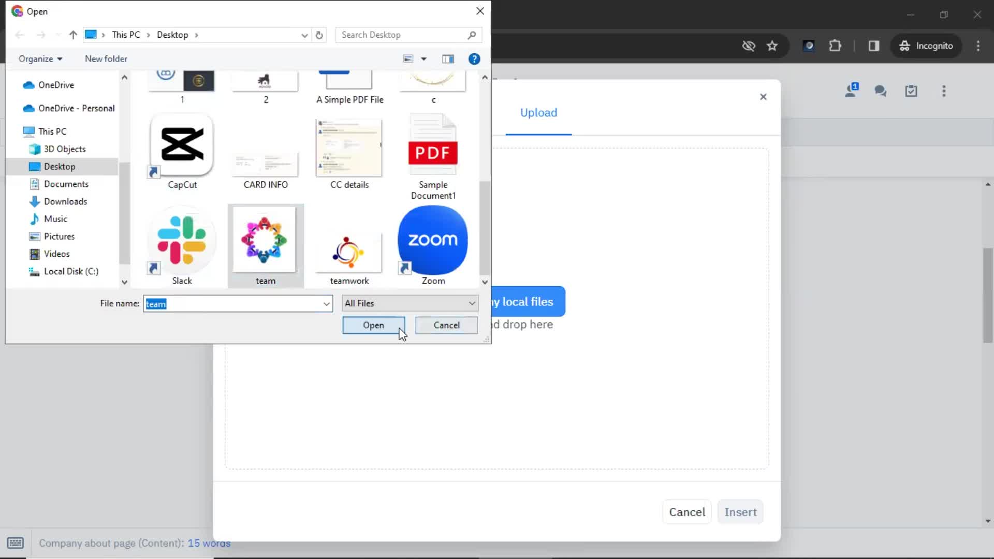Select the CARD INFO file

point(265,171)
